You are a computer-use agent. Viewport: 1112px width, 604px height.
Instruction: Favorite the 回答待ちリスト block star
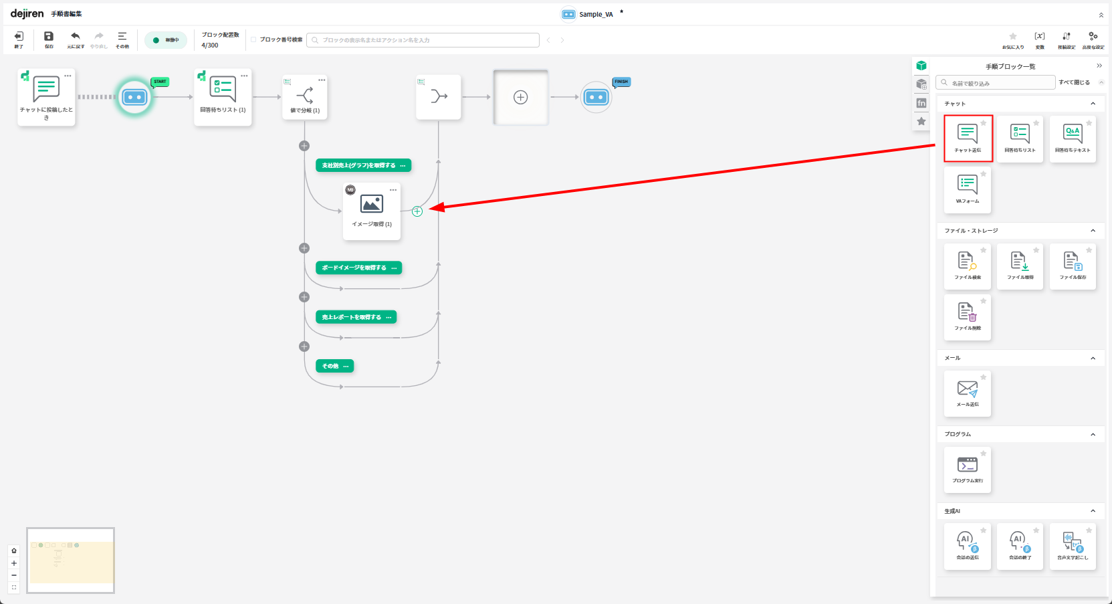[x=1036, y=123]
